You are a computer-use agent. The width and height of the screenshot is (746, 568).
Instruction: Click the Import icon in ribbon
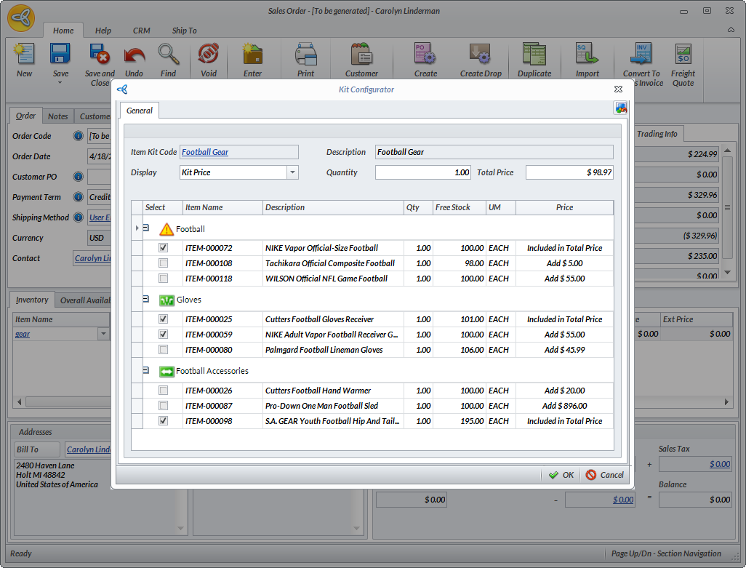pyautogui.click(x=587, y=55)
